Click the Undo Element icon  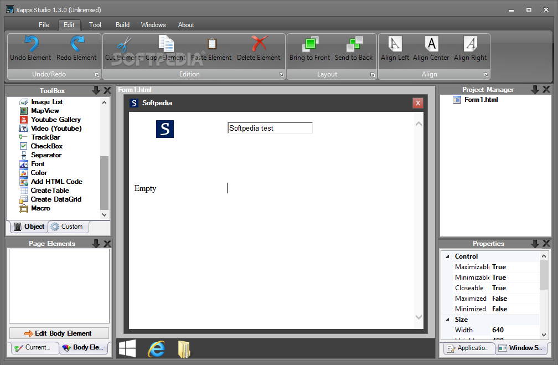point(32,44)
